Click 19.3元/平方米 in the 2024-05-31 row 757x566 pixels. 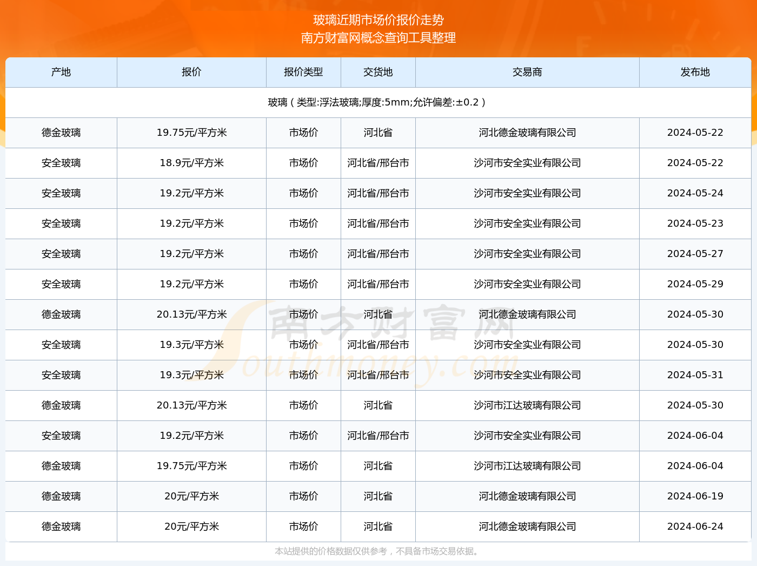191,375
